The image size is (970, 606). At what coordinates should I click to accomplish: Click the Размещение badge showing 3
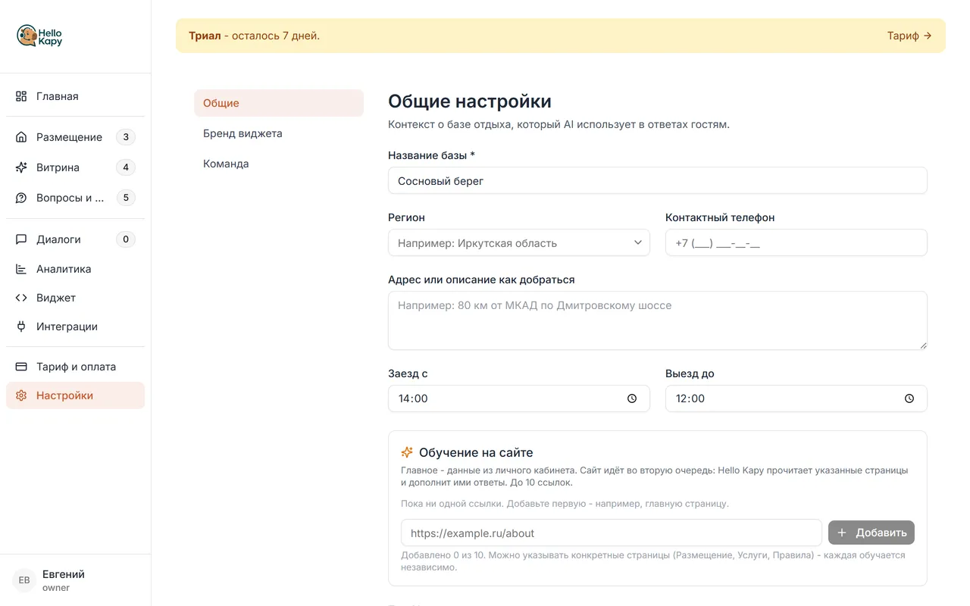[x=126, y=137]
